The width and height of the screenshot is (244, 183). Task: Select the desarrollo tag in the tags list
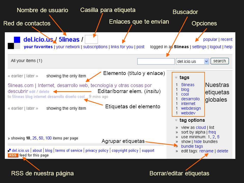pyautogui.click(x=190, y=99)
